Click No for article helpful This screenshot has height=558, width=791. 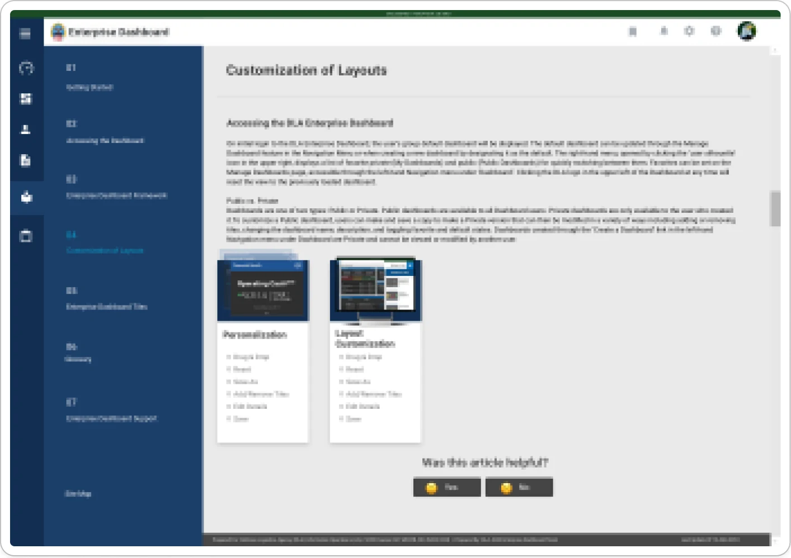[519, 488]
